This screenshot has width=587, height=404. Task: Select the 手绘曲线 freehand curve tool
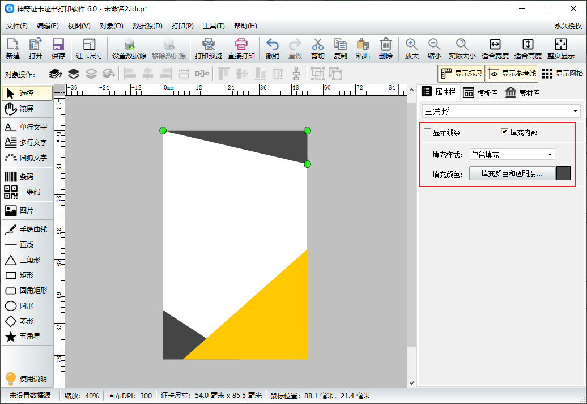[27, 229]
